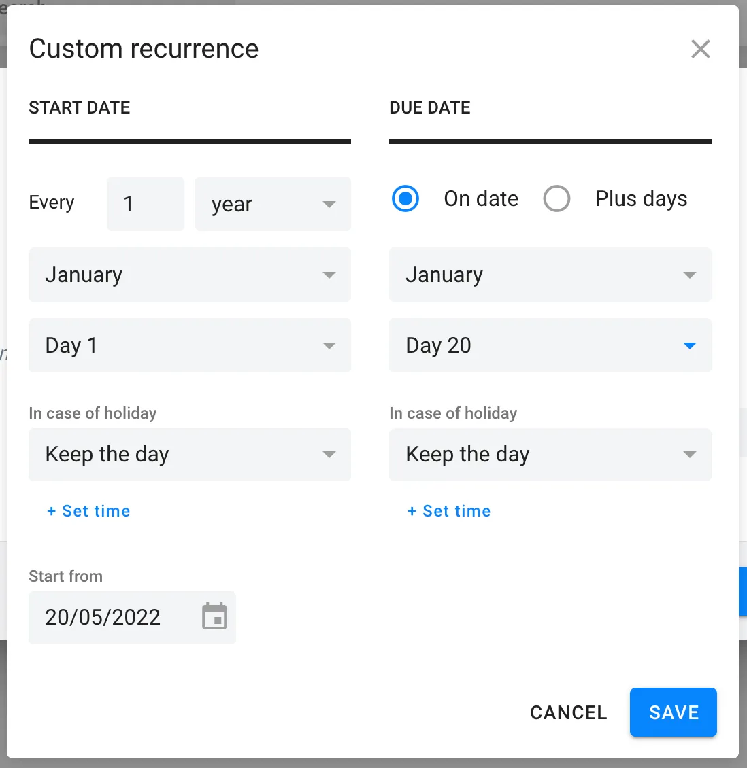Click the DUE DATE section heading

430,107
